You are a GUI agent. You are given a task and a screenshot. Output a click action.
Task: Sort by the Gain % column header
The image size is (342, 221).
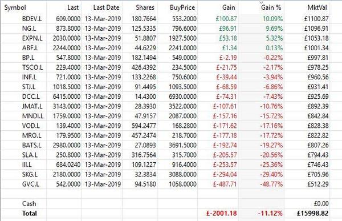[x=271, y=7]
